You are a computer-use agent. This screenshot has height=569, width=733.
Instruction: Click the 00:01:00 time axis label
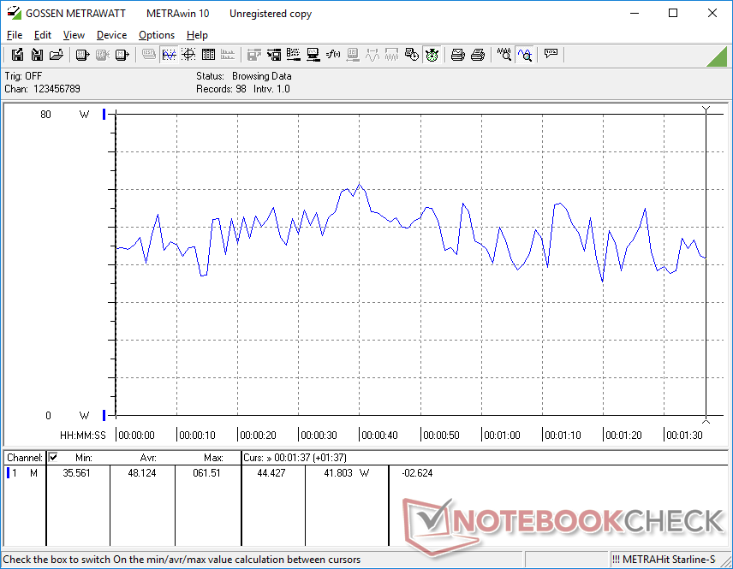pos(502,435)
